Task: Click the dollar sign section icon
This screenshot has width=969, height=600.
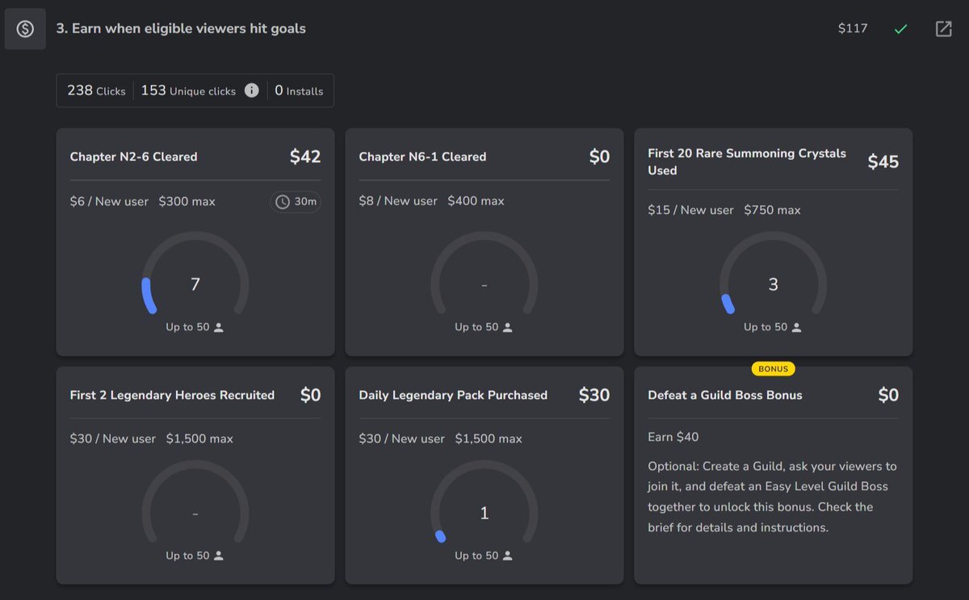Action: click(x=25, y=29)
